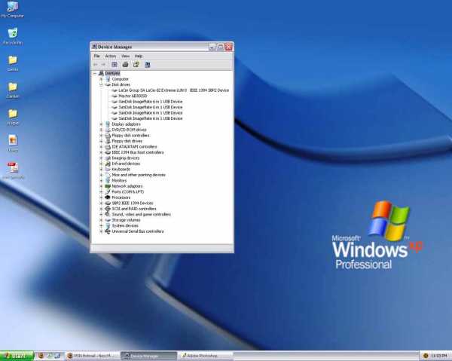Click the Forward arrow in Device Manager toolbar
Viewport: 452px width, 361px height.
[x=103, y=65]
